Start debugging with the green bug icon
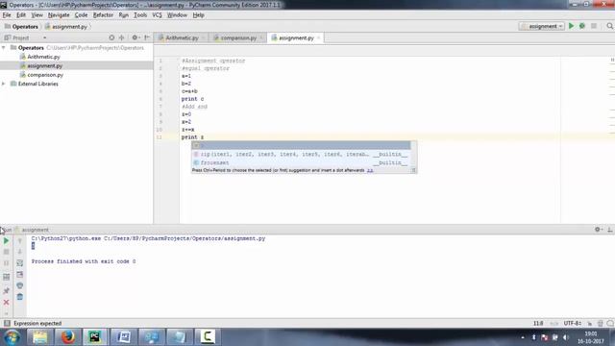This screenshot has width=615, height=346. coord(582,26)
